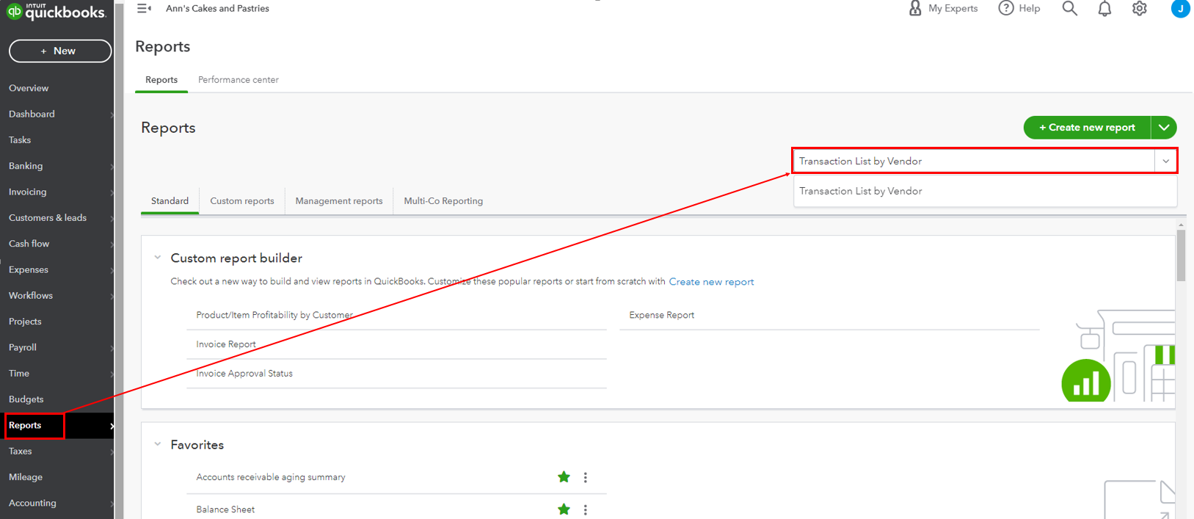Click Create new report button
The image size is (1194, 519).
(x=1087, y=127)
